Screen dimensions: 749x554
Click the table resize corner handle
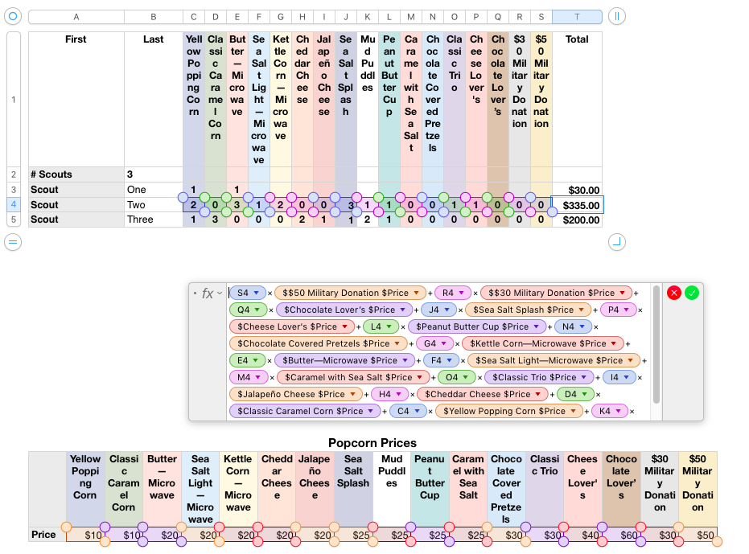[x=617, y=242]
